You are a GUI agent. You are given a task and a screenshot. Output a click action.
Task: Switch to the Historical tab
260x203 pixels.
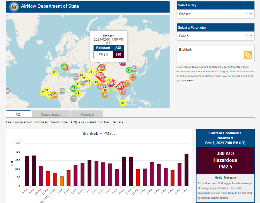point(87,114)
